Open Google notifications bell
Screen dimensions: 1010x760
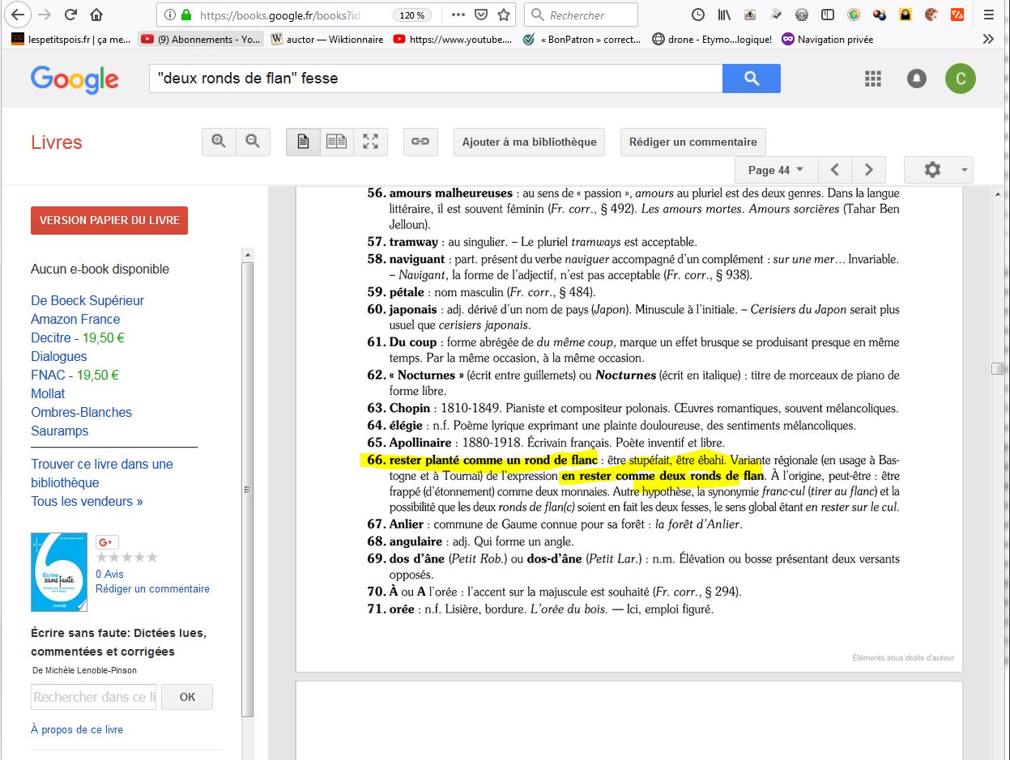(917, 79)
